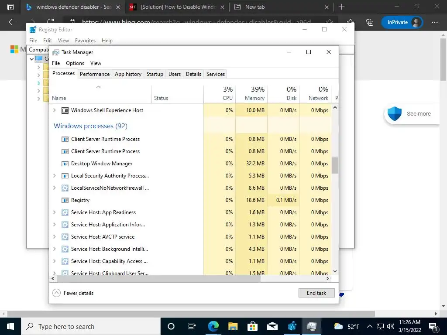Open a new Edge tab with plus

coord(341,7)
